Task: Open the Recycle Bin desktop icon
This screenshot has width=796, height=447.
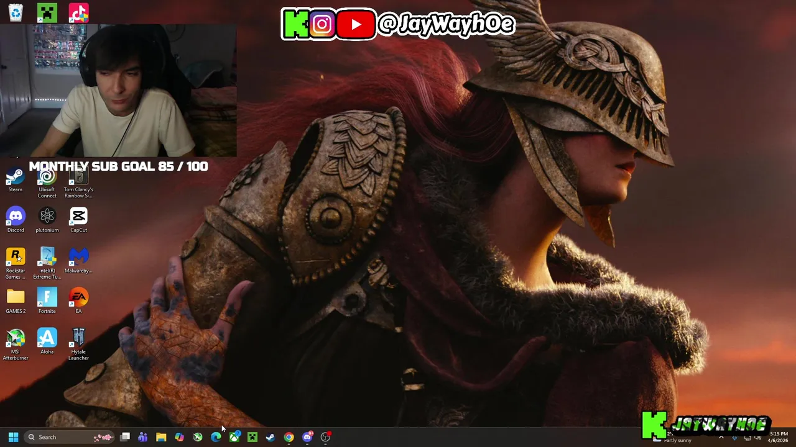Action: click(16, 12)
